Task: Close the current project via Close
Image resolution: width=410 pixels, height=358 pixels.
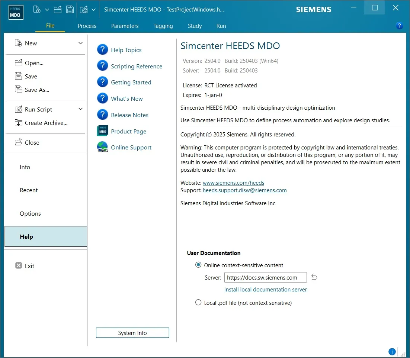Action: point(32,142)
